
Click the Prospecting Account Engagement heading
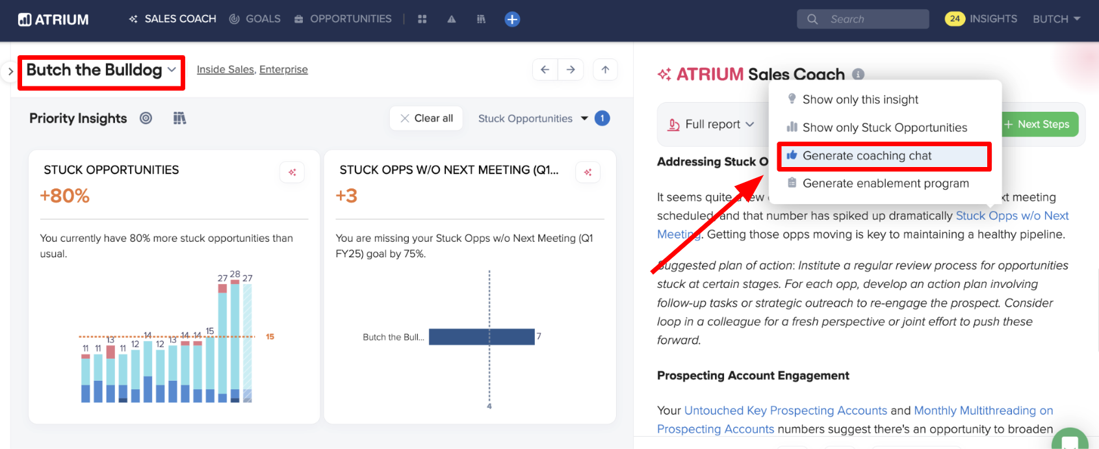753,376
